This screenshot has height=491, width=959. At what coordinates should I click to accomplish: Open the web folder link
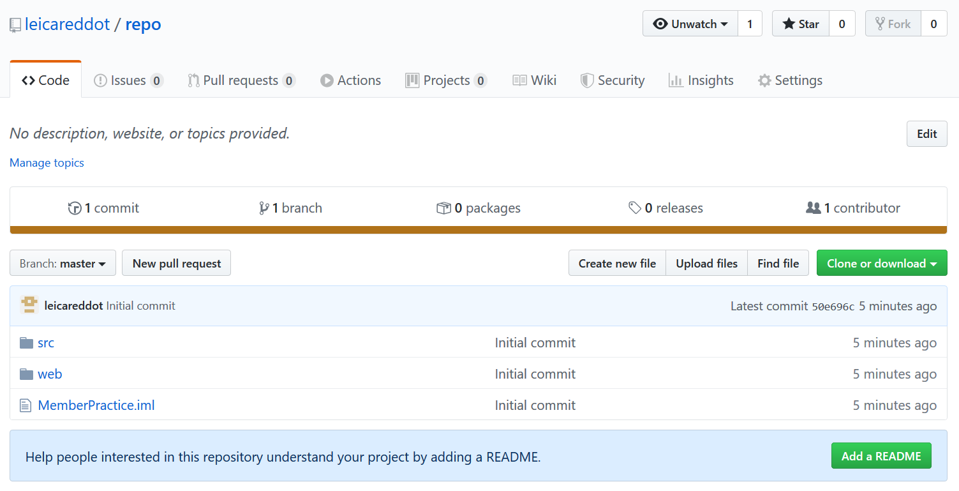pos(50,374)
